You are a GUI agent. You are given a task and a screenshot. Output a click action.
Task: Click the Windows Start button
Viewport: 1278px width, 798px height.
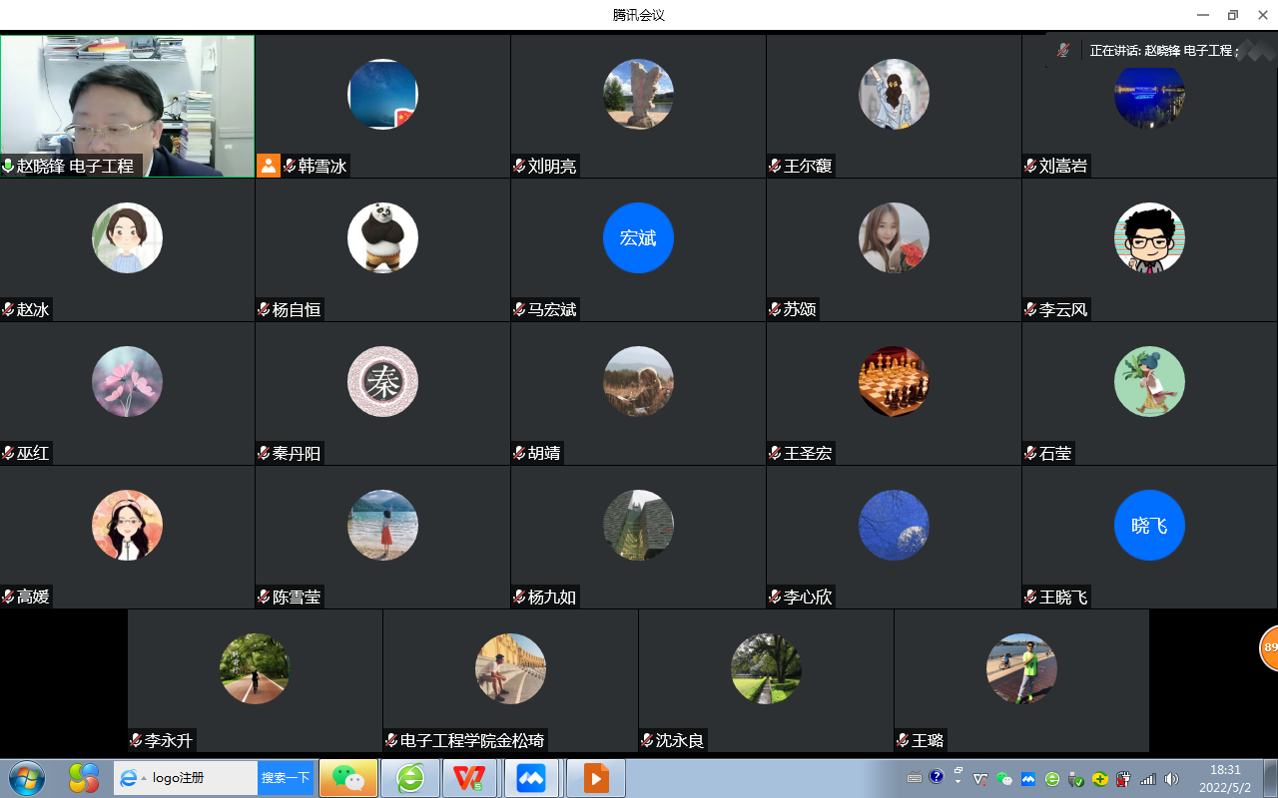click(27, 777)
